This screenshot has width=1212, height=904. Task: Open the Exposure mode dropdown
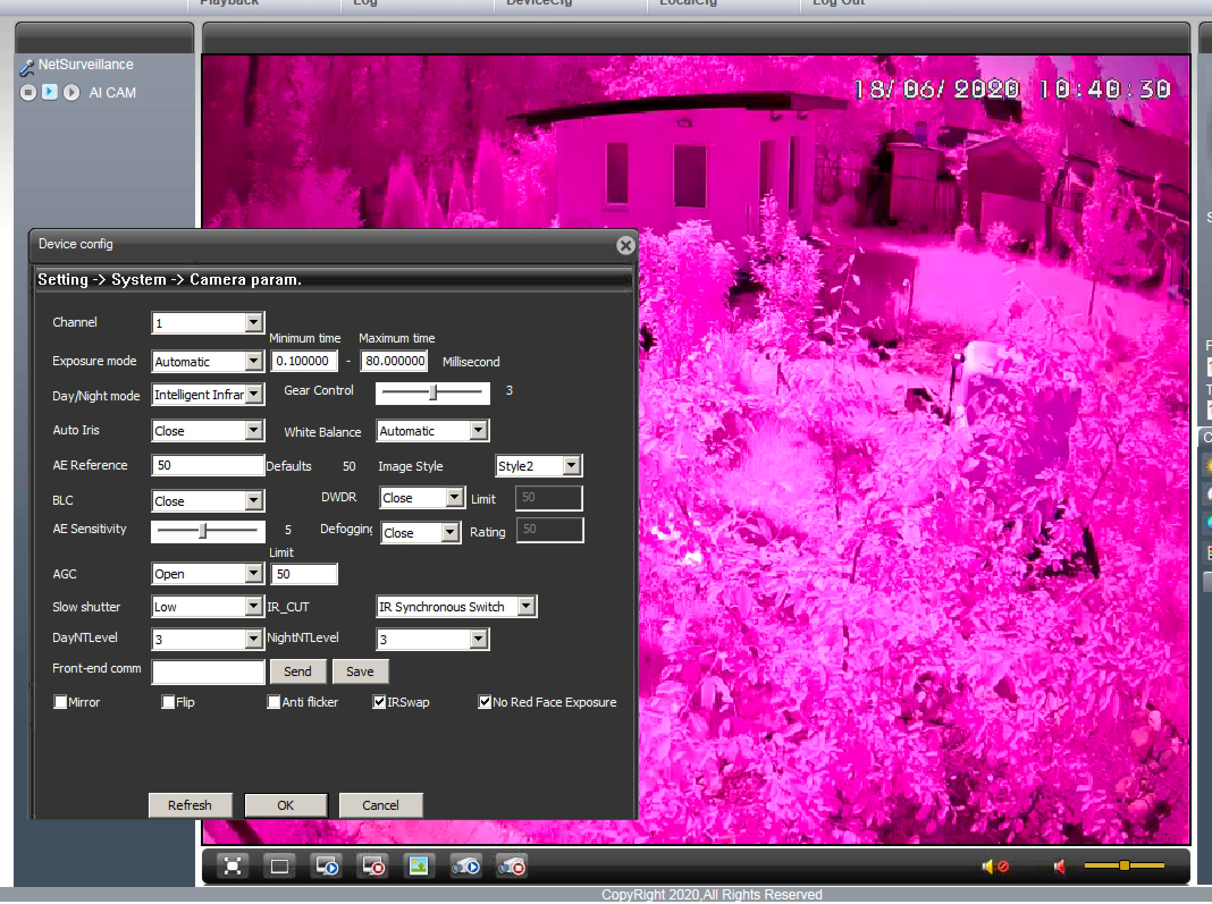coord(254,361)
